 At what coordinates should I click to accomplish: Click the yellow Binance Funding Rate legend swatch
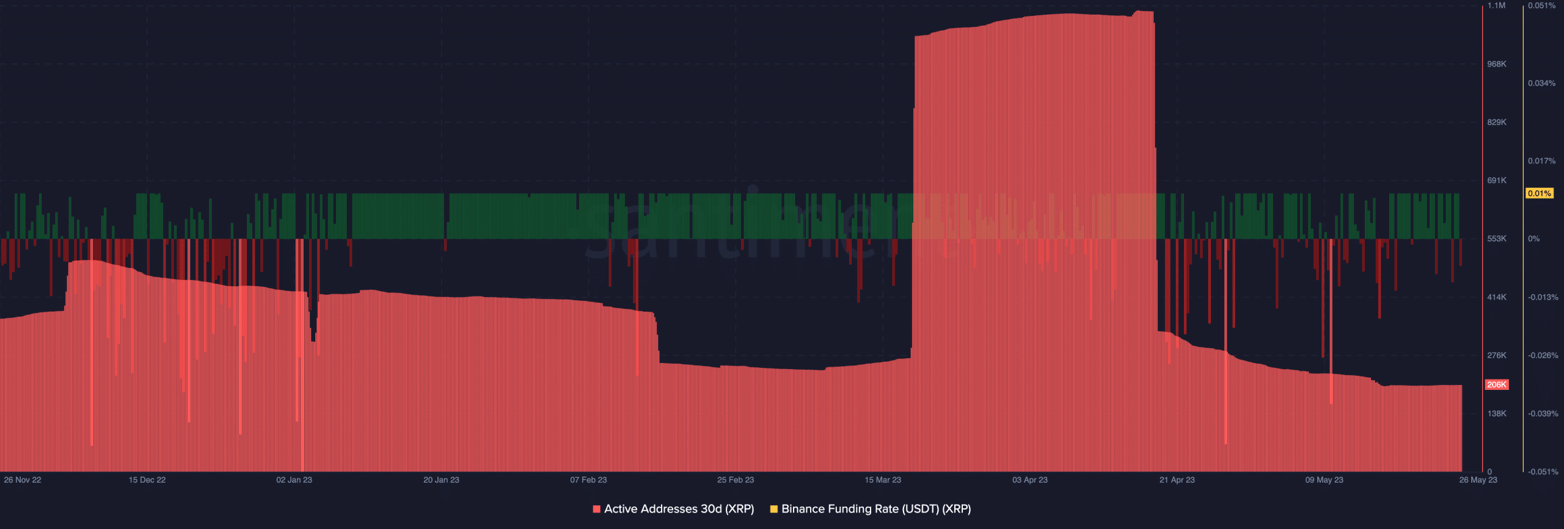point(773,509)
